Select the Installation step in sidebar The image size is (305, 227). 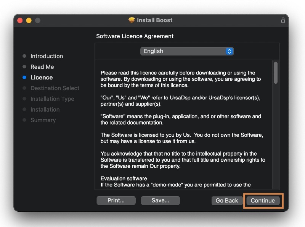point(45,110)
